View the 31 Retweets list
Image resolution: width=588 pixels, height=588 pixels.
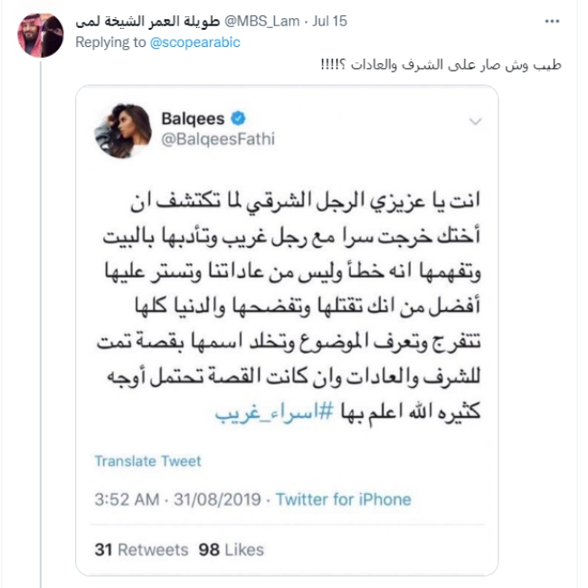click(141, 549)
